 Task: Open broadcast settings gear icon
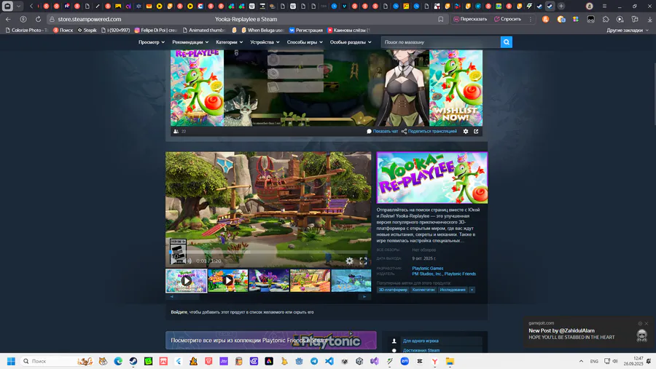(466, 131)
